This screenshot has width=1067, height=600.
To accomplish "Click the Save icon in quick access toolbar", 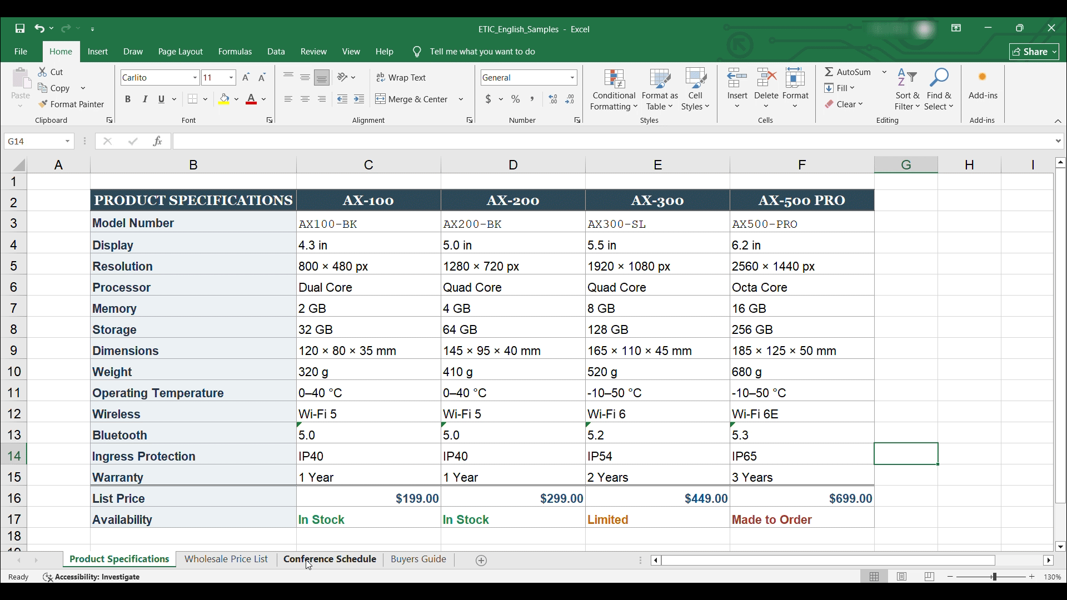I will click(x=20, y=28).
